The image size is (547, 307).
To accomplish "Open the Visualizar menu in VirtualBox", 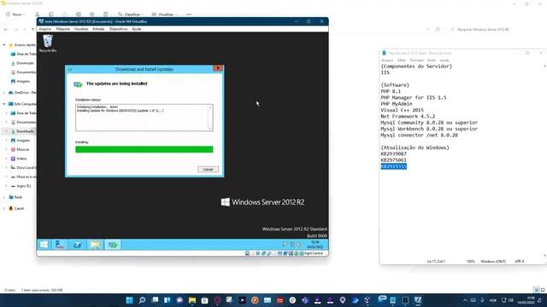I will [x=81, y=29].
